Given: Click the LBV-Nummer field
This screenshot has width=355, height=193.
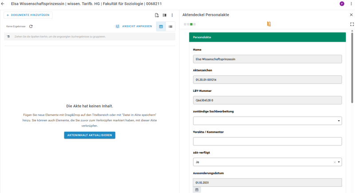Looking at the screenshot, I should pyautogui.click(x=268, y=100).
